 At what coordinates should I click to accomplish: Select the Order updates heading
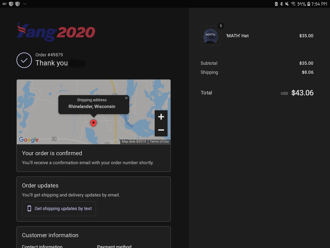(x=40, y=186)
